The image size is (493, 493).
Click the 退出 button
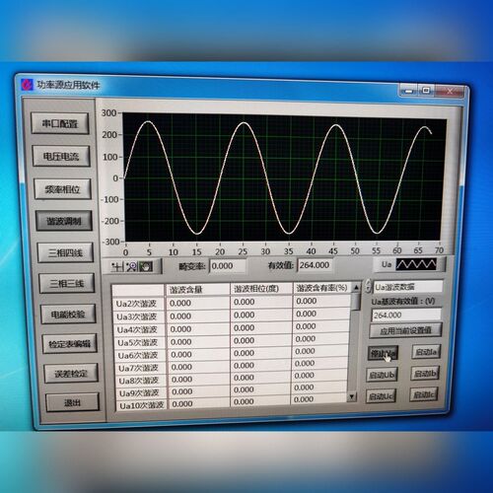(x=72, y=402)
